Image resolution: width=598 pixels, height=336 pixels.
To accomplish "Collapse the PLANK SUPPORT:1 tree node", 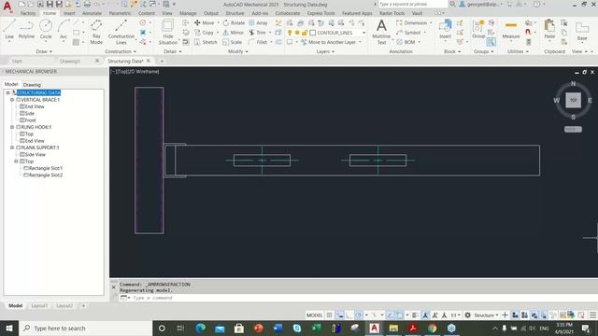I will pyautogui.click(x=12, y=147).
